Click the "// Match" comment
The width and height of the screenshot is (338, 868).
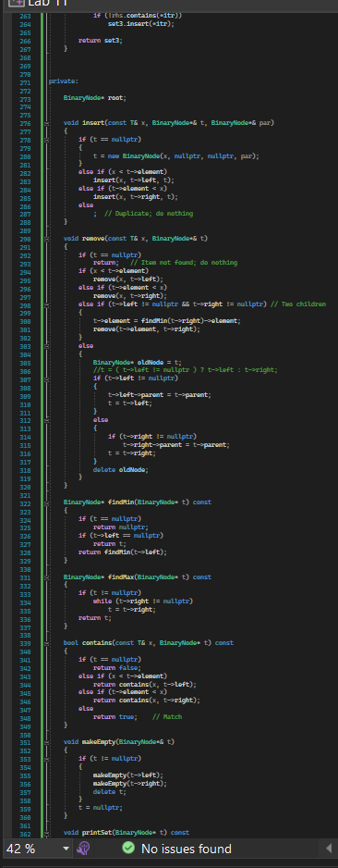click(167, 717)
